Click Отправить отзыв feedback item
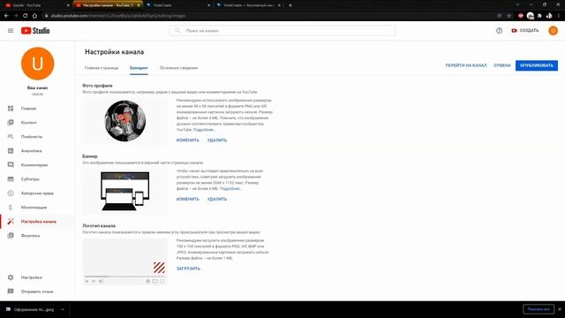 [x=37, y=291]
